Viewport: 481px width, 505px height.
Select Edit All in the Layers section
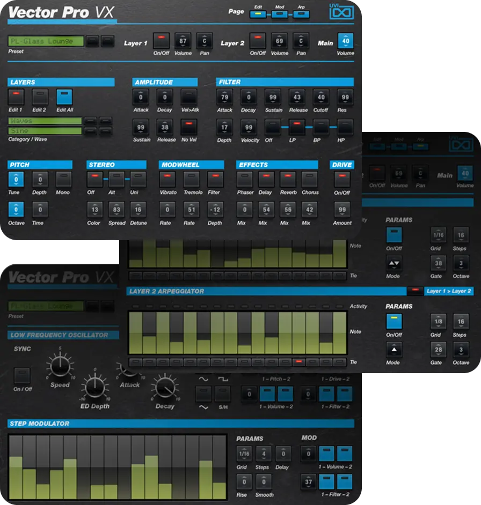(64, 97)
